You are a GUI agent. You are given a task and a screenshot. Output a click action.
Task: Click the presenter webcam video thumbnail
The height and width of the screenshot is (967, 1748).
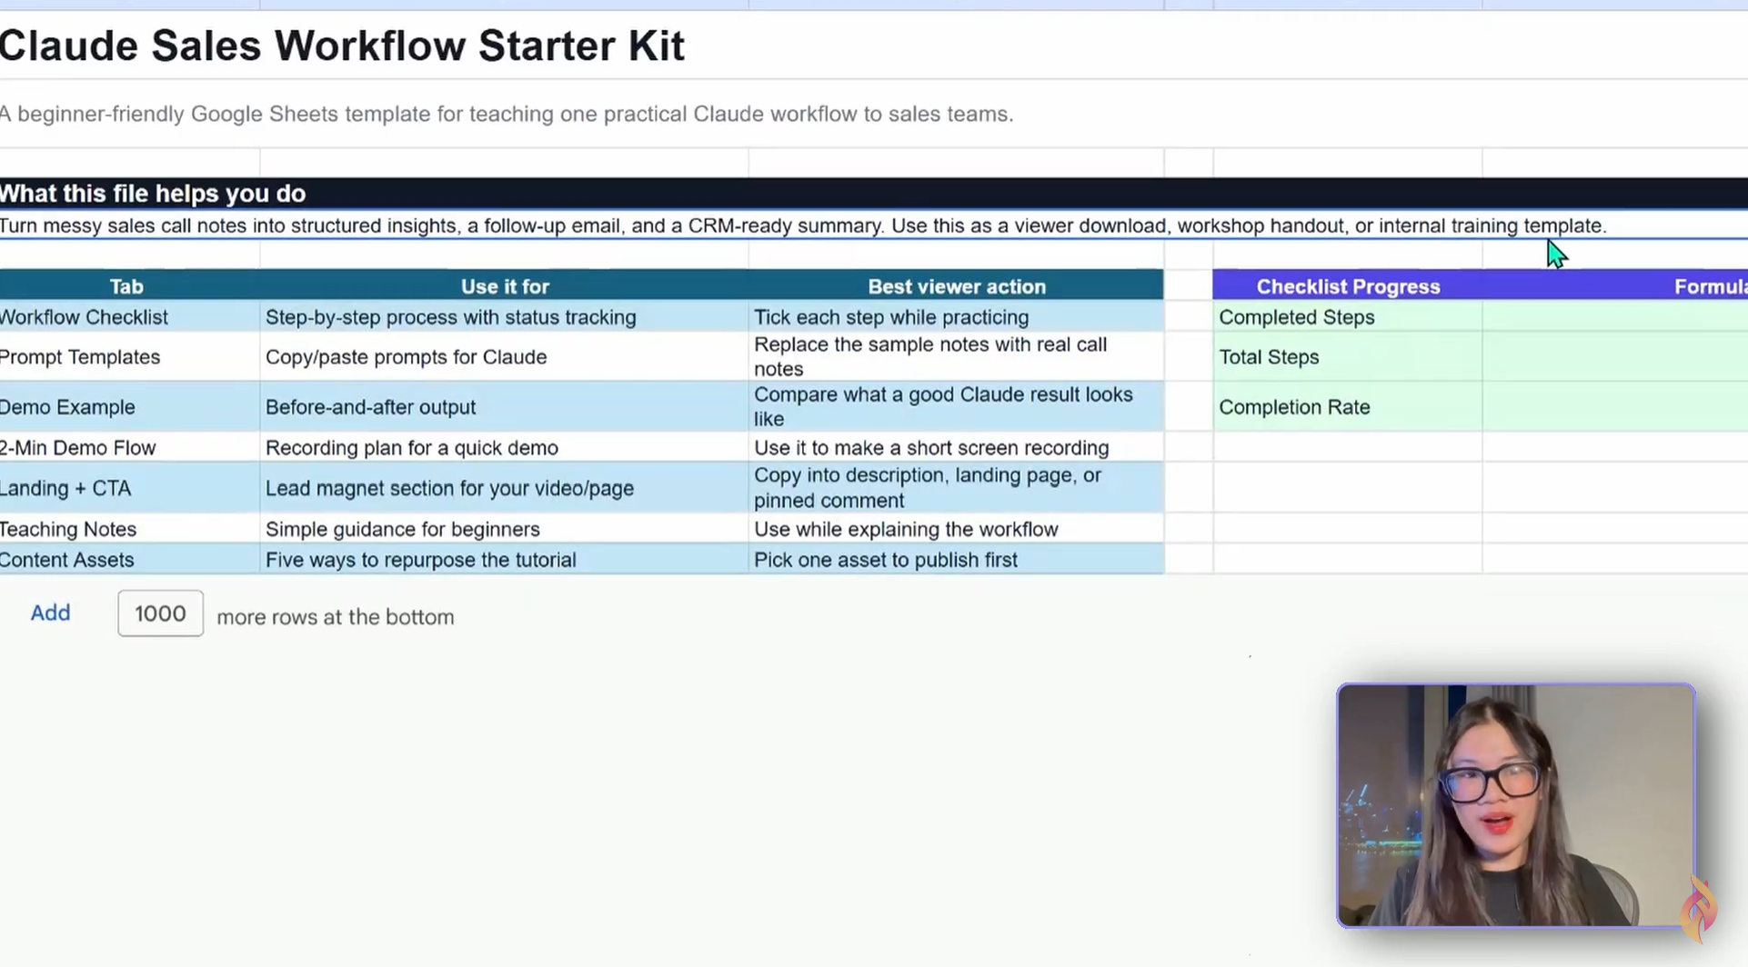1515,805
